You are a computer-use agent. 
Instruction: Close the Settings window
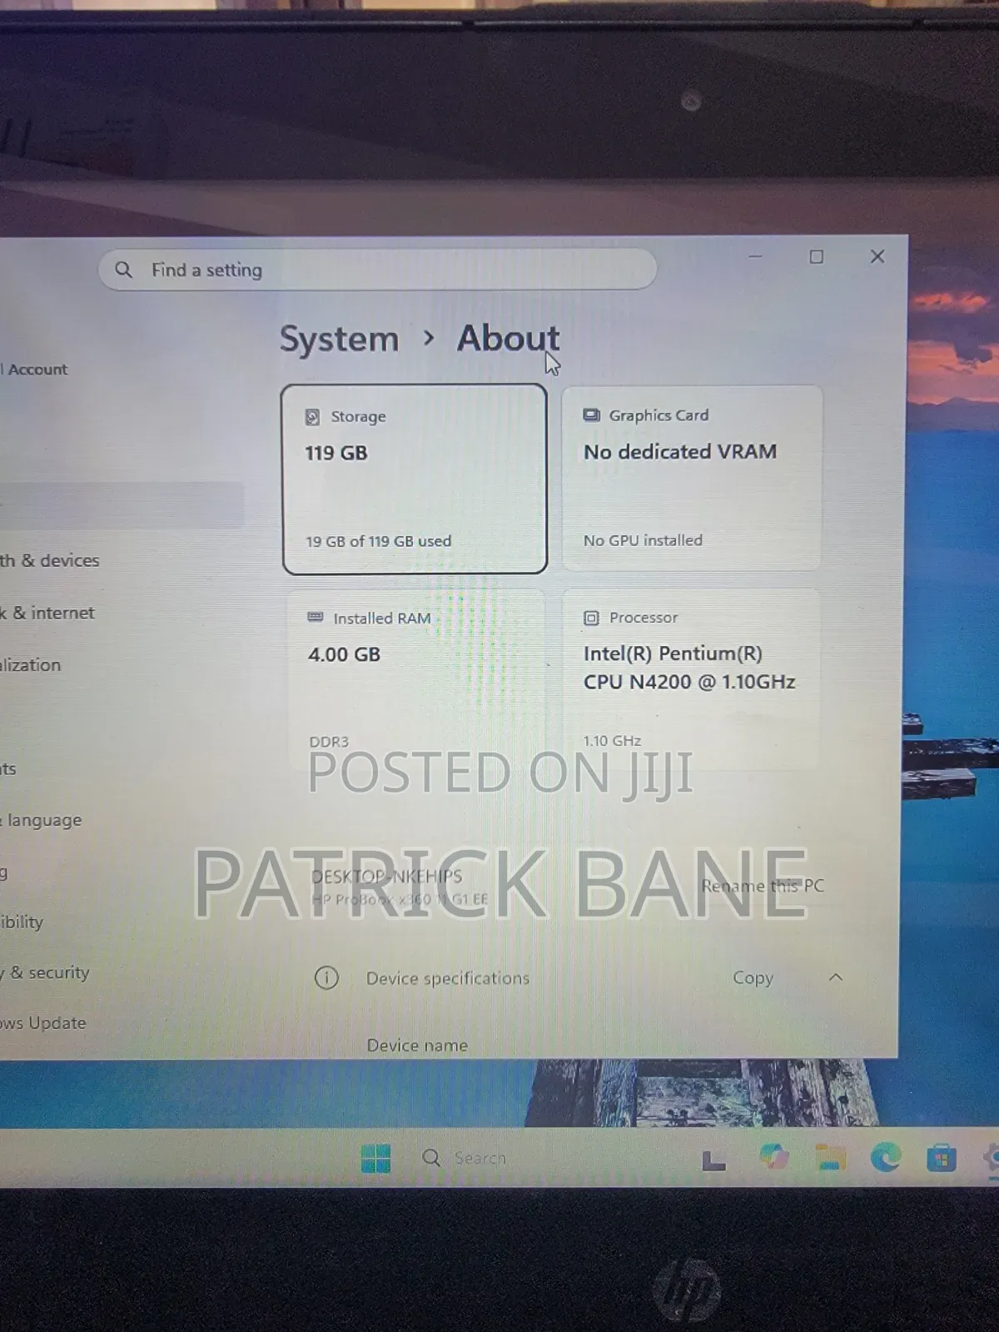click(877, 256)
